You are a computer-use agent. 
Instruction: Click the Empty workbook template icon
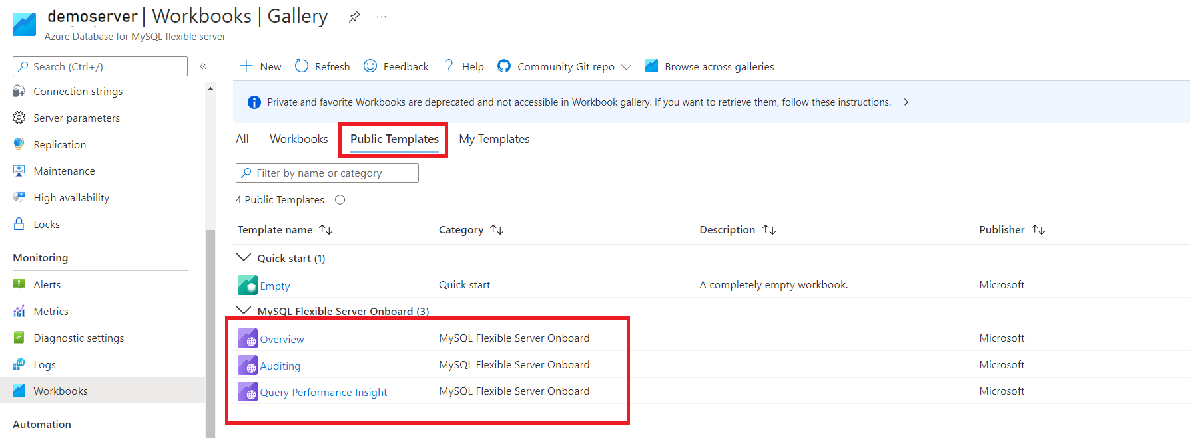[248, 285]
